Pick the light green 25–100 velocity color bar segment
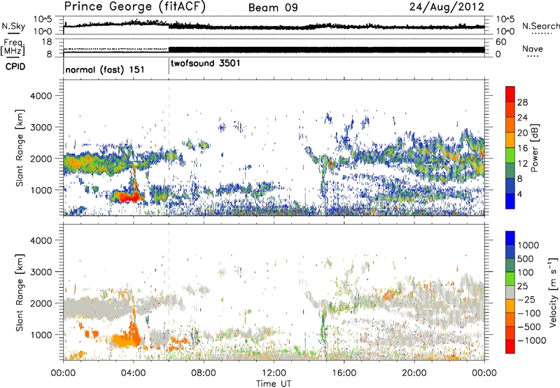Screen dimensions: 560x388 click(x=510, y=279)
